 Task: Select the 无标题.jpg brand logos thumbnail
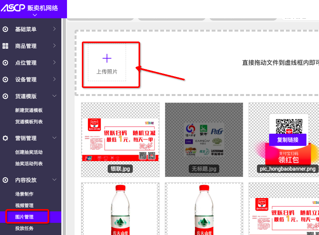coord(204,140)
